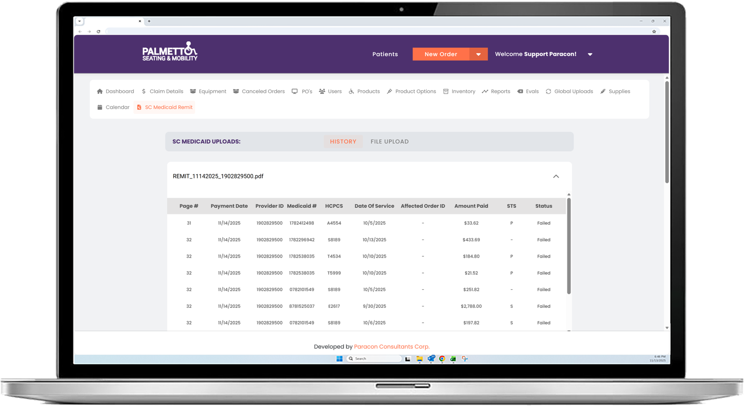Click the Products wheelchair icon

[352, 92]
